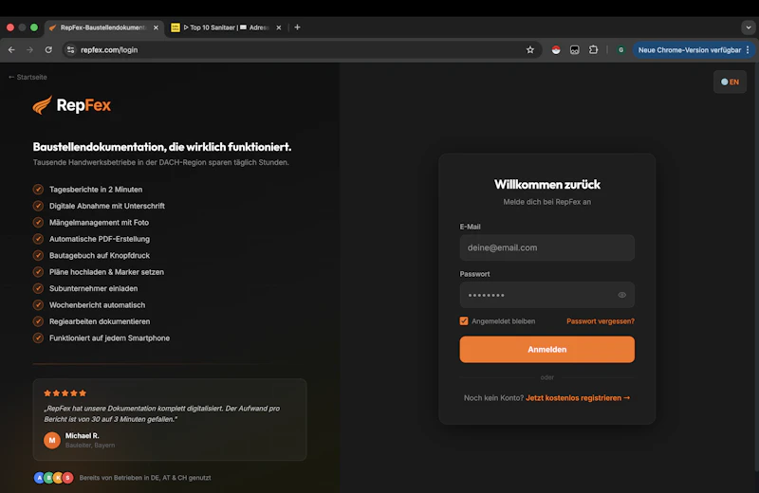The image size is (759, 493).
Task: Reload the repfex.com login page
Action: tap(48, 50)
